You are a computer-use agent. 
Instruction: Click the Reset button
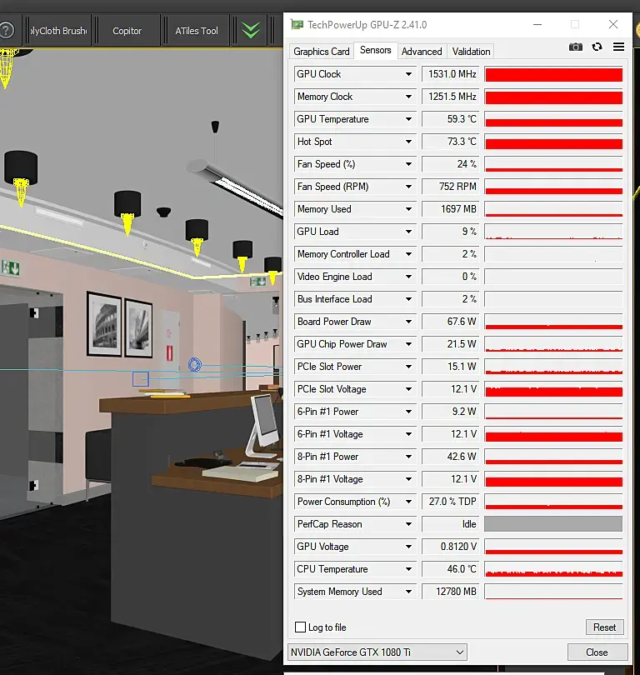point(604,627)
